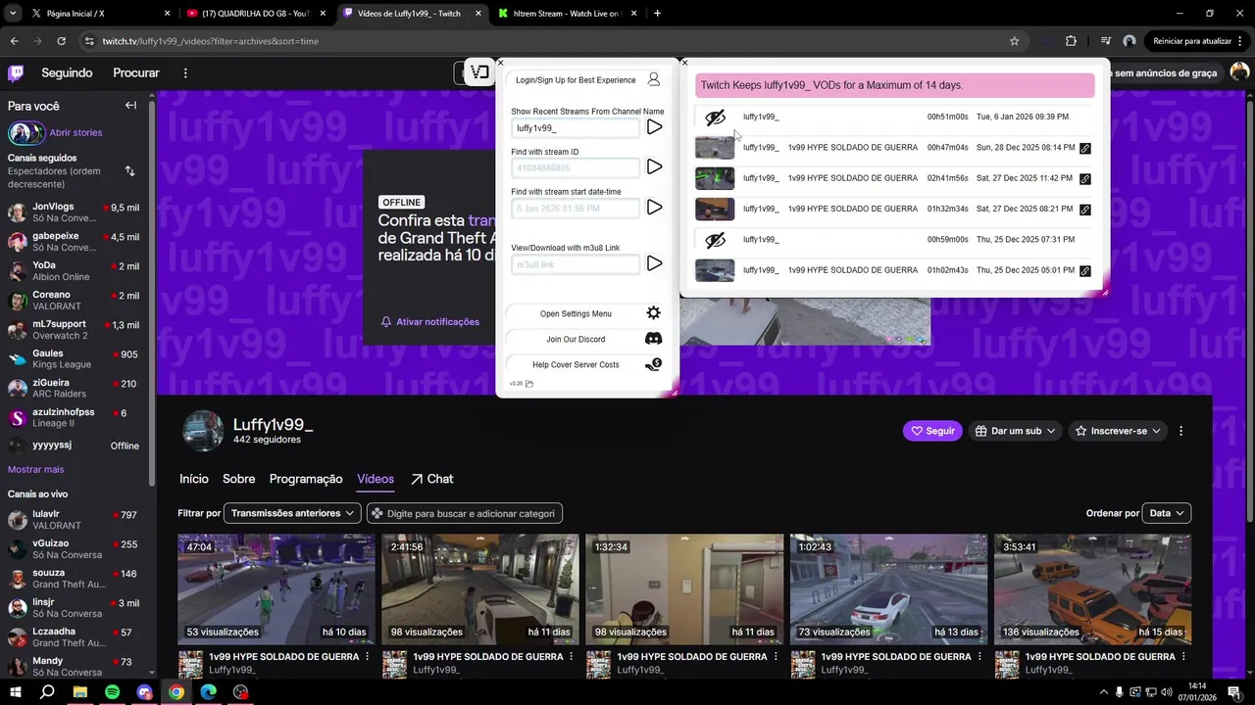Open link icon for 27 Dec 11:42 PM VOD
Screen dimensions: 1255x705
coord(1085,179)
